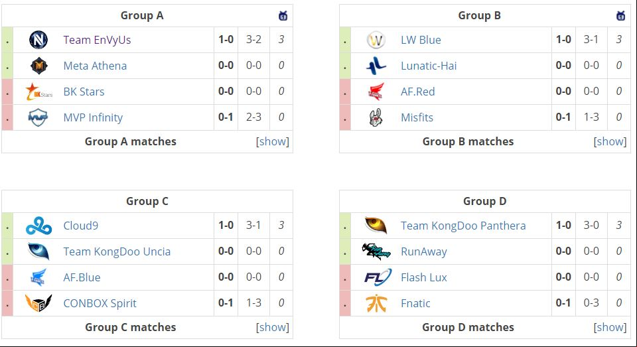Click the Team KongDoo Uncia link
The width and height of the screenshot is (637, 347).
click(x=117, y=251)
